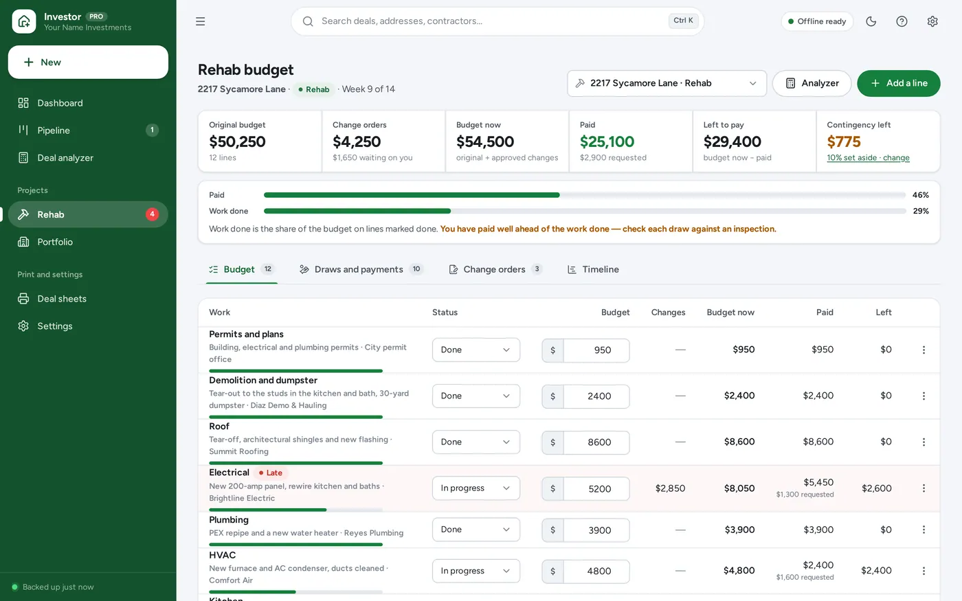The height and width of the screenshot is (601, 962).
Task: Click the Late badge on Electrical
Action: coord(271,473)
